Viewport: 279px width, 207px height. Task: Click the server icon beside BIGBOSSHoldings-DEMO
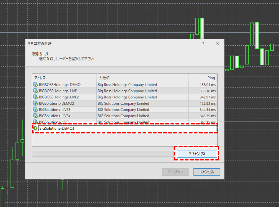[35, 85]
